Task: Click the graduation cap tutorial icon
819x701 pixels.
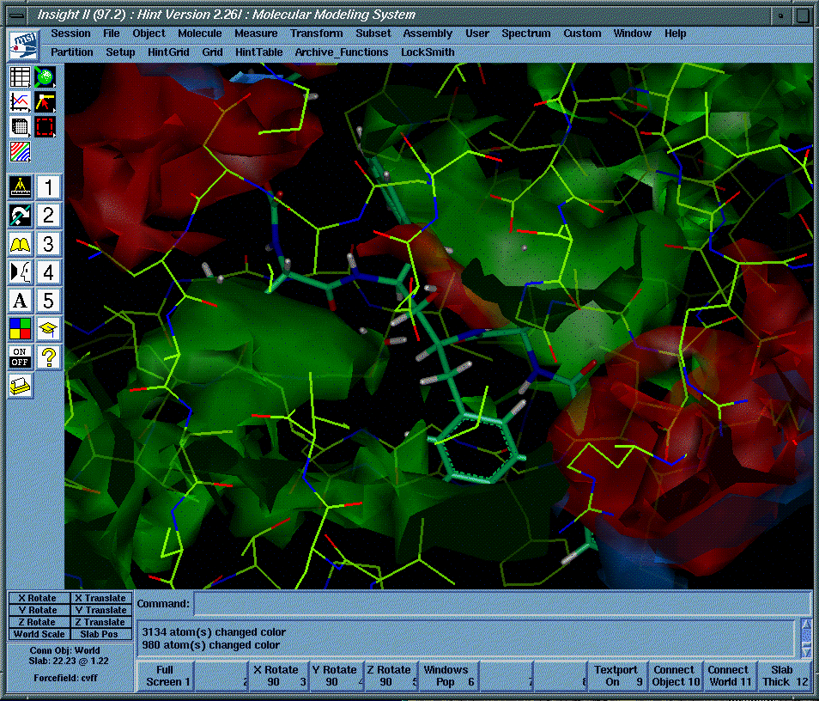Action: point(48,329)
